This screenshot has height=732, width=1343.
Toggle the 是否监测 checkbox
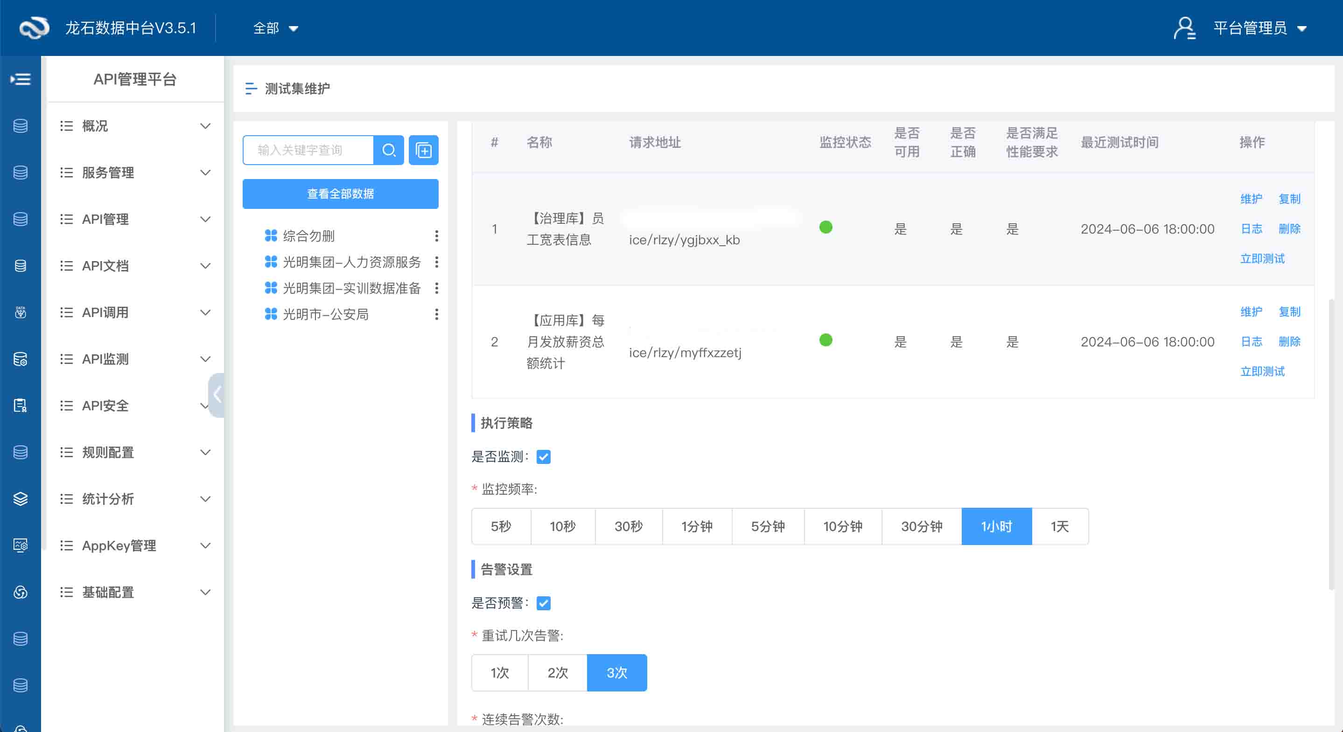543,457
